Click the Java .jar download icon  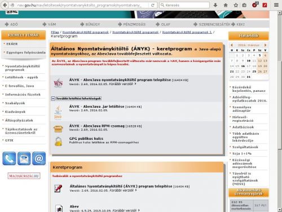click(x=58, y=112)
